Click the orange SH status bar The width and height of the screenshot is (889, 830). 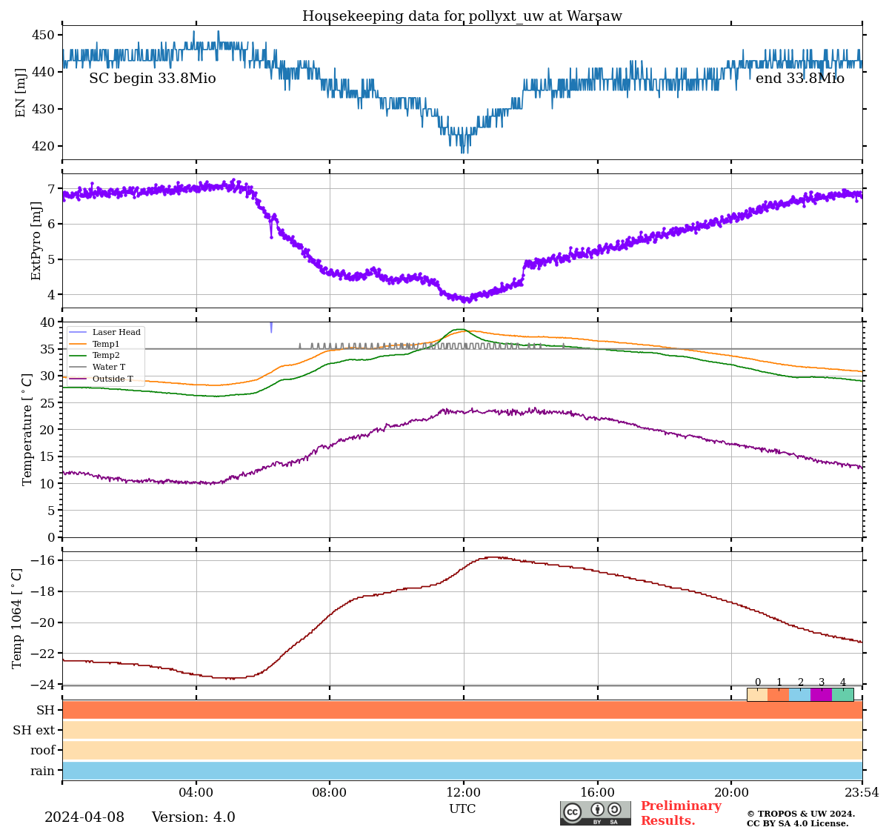point(462,710)
